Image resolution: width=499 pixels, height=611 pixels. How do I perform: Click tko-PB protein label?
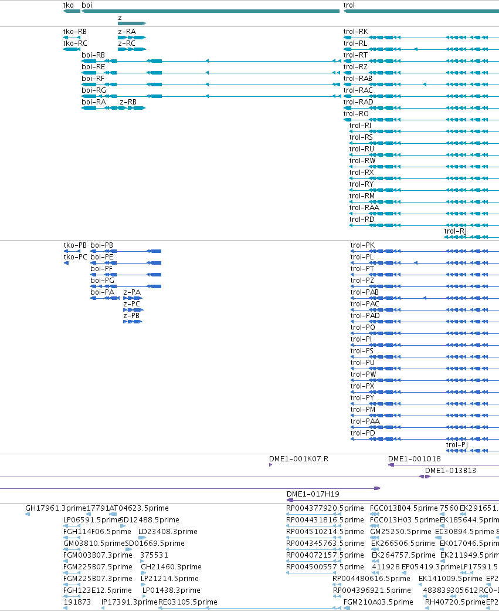75,245
